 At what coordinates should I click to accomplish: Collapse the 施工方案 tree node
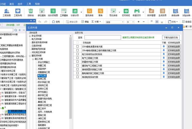33,59
